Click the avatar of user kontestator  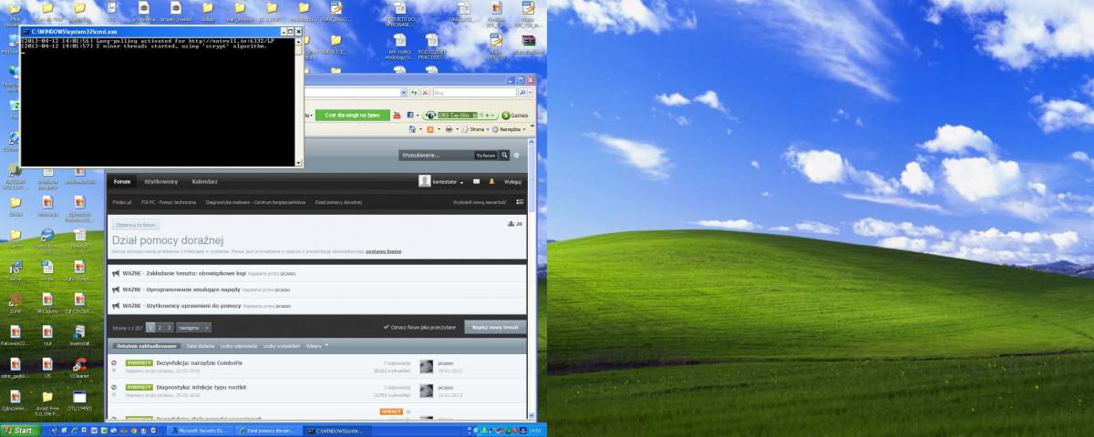[x=425, y=181]
